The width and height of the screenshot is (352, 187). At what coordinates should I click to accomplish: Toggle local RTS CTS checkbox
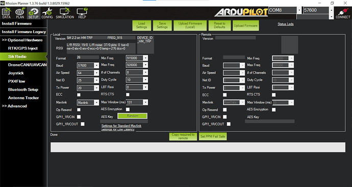[128, 95]
